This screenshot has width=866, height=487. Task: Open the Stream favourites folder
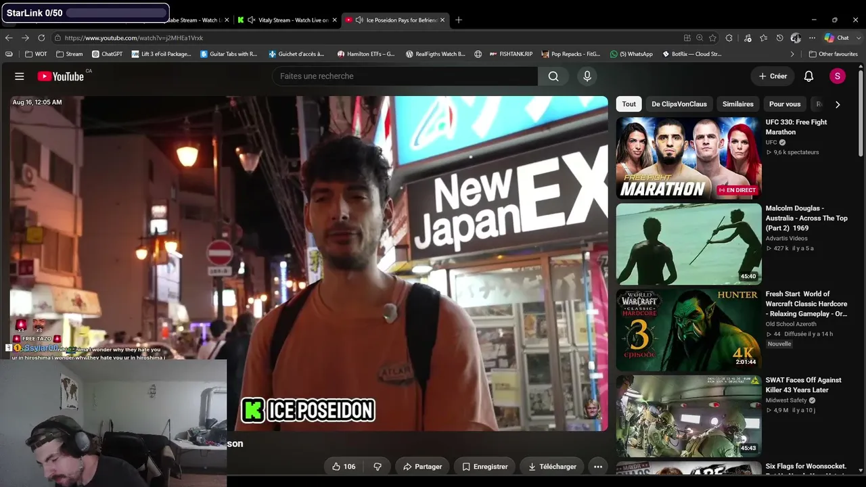(x=70, y=54)
